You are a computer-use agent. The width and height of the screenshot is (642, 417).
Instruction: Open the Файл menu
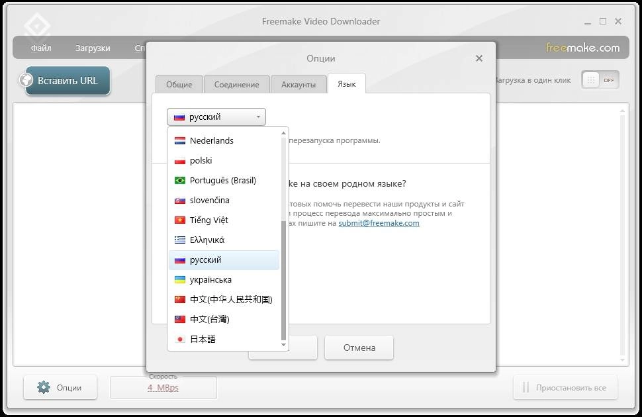click(41, 48)
